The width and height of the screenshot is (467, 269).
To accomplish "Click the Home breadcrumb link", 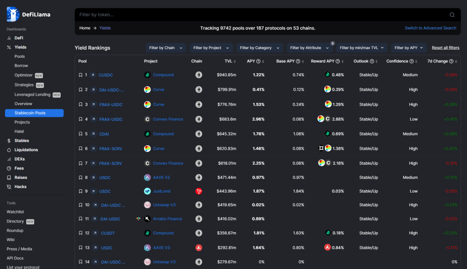I will pyautogui.click(x=84, y=28).
